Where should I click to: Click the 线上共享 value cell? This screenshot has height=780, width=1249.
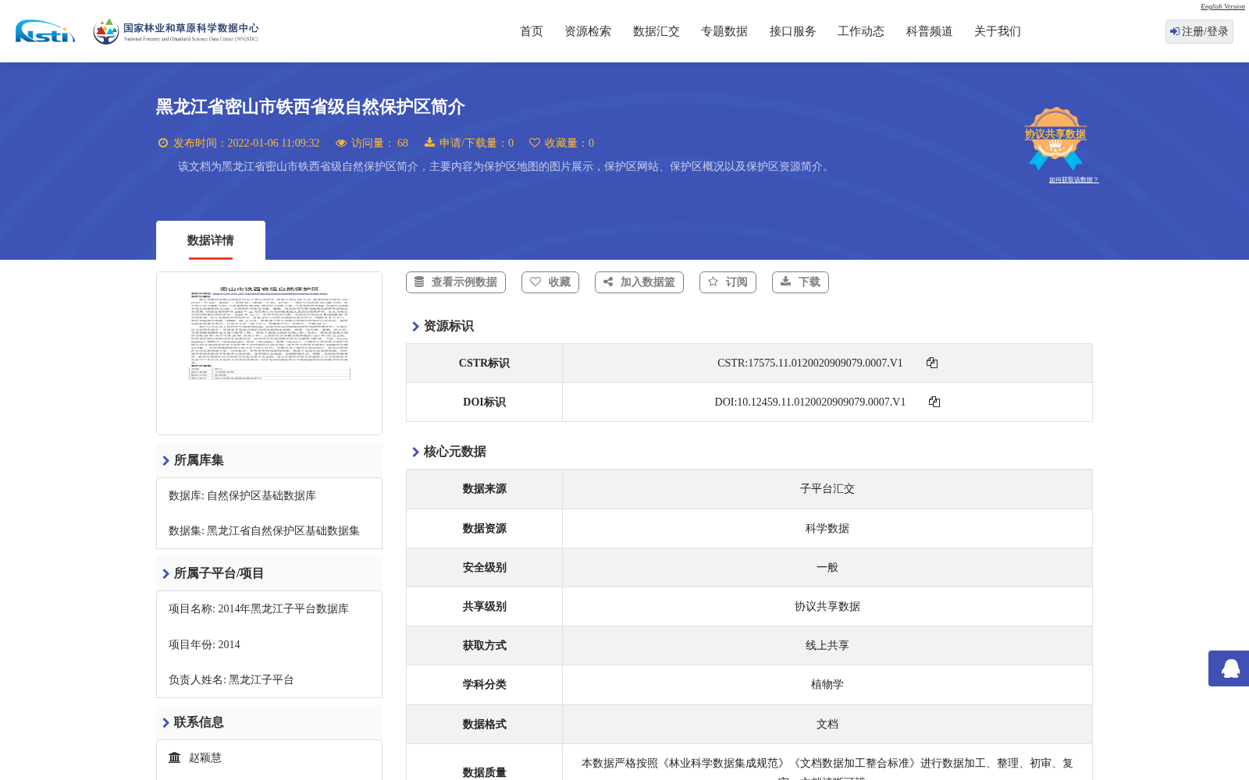pyautogui.click(x=827, y=645)
